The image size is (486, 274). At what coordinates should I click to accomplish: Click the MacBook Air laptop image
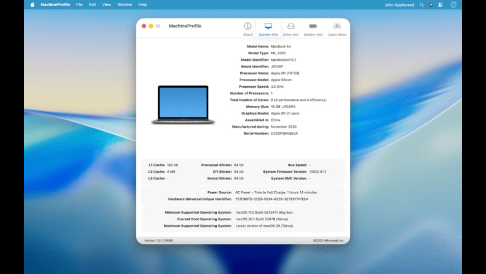coord(183,105)
